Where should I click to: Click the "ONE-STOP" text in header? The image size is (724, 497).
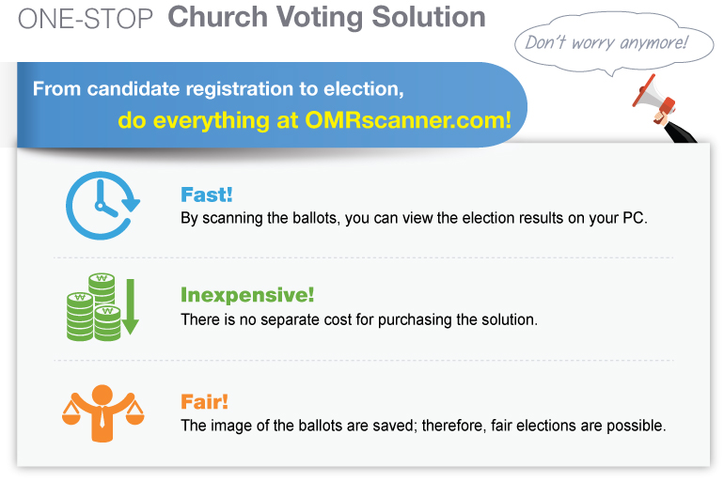point(87,20)
